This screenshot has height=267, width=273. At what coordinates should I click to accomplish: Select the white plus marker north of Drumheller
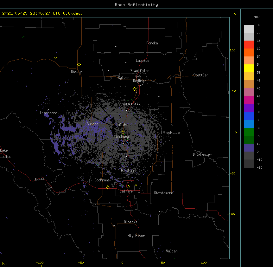coord(194,119)
